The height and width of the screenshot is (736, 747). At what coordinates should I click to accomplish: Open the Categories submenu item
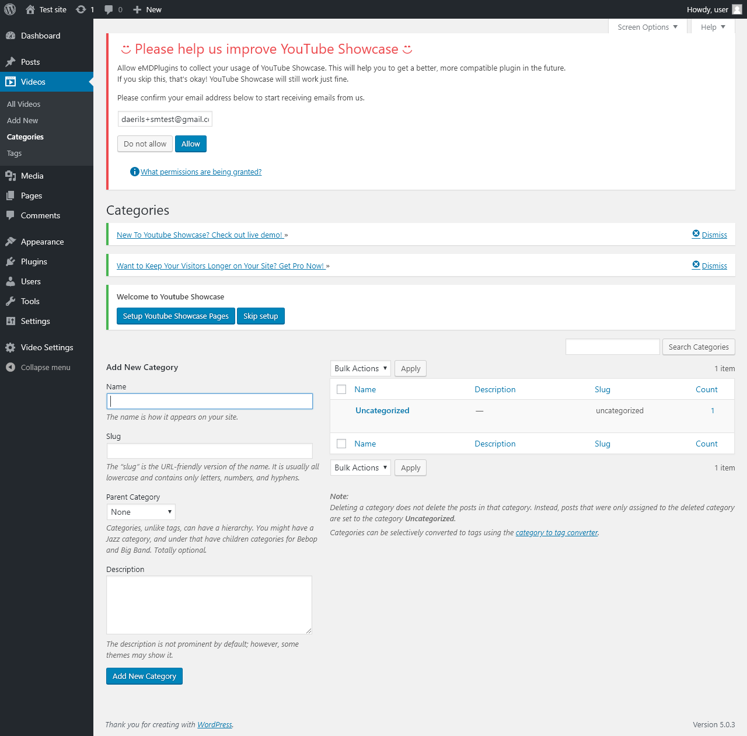[x=25, y=137]
